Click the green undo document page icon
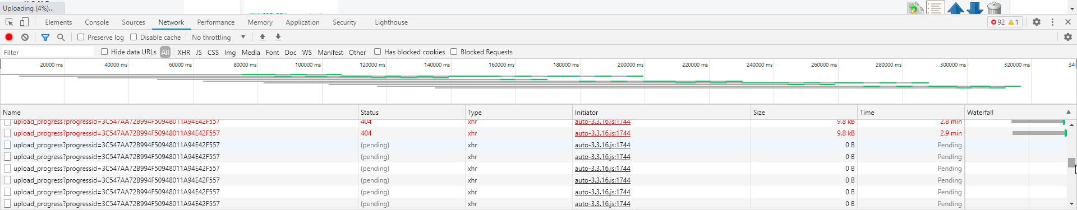1077x210 pixels. point(916,8)
